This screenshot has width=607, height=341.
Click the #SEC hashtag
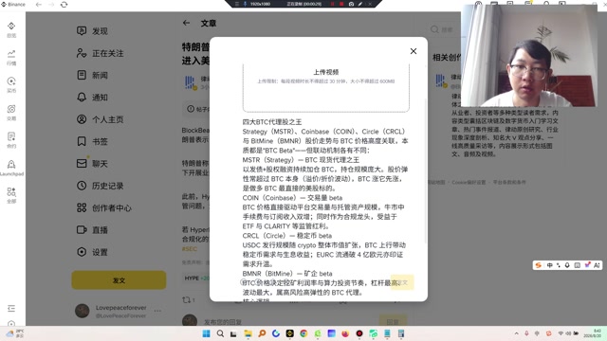[x=190, y=248]
